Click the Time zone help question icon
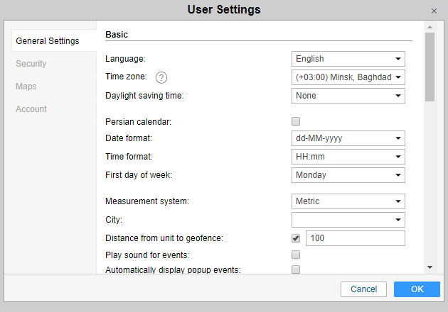 click(x=161, y=77)
